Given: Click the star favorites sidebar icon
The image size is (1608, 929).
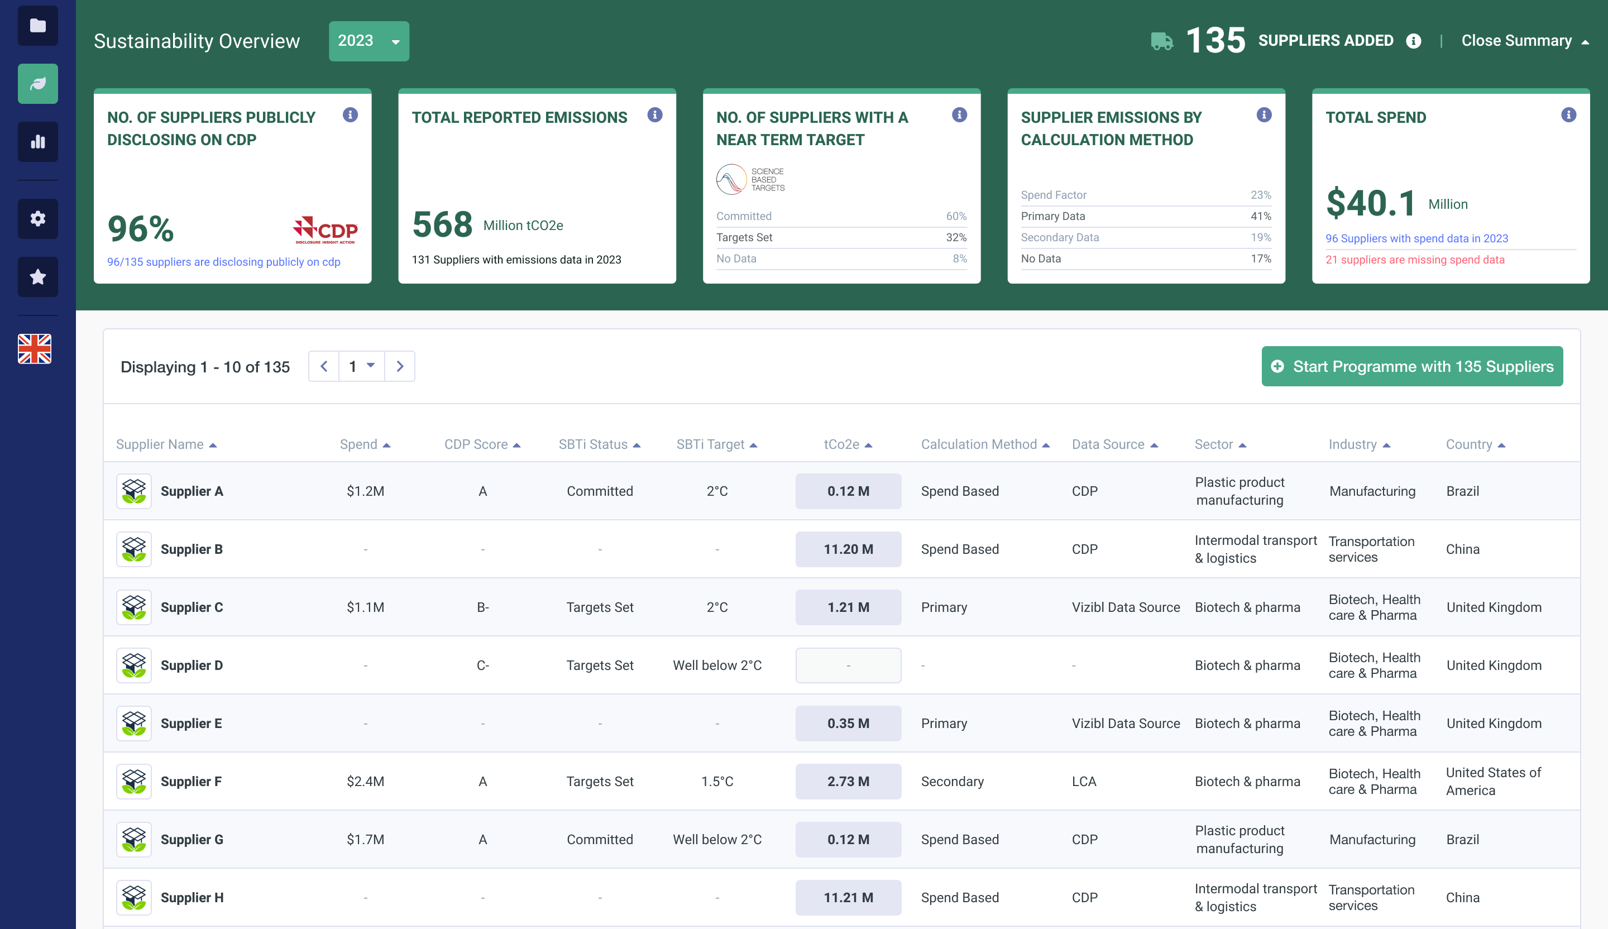Looking at the screenshot, I should pyautogui.click(x=37, y=277).
